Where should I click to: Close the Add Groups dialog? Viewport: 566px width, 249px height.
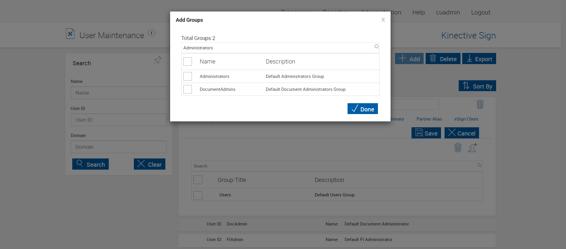[383, 20]
